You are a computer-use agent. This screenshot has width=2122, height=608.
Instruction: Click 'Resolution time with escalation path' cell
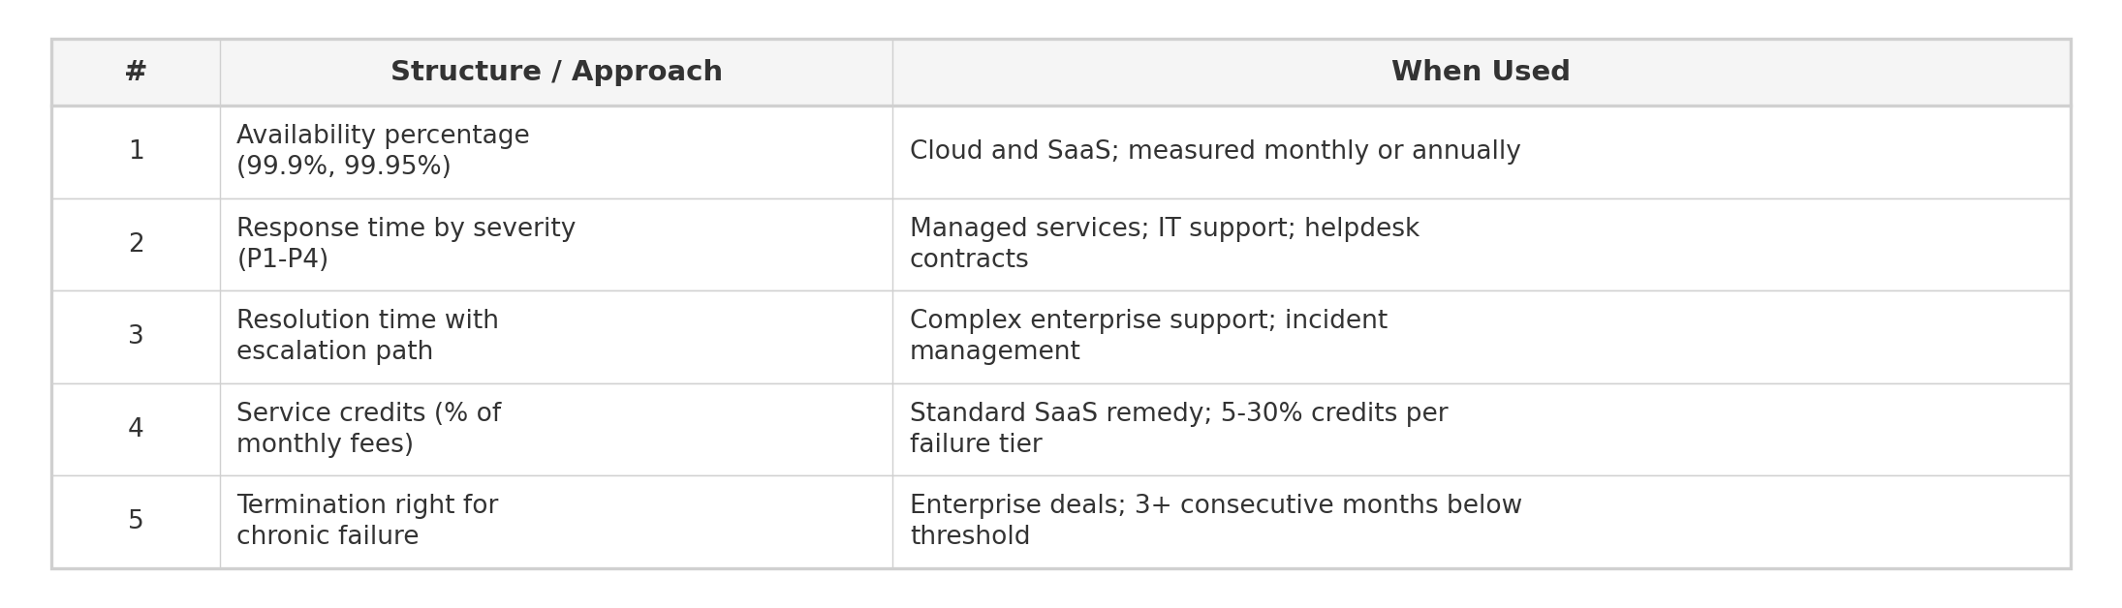367,337
